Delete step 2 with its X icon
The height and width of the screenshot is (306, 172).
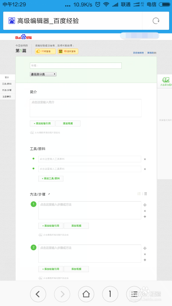145,254
